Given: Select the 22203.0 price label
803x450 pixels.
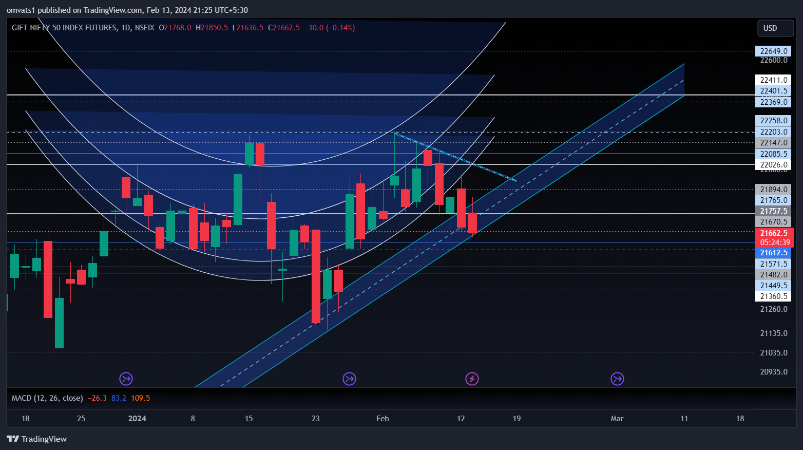Looking at the screenshot, I should 773,132.
